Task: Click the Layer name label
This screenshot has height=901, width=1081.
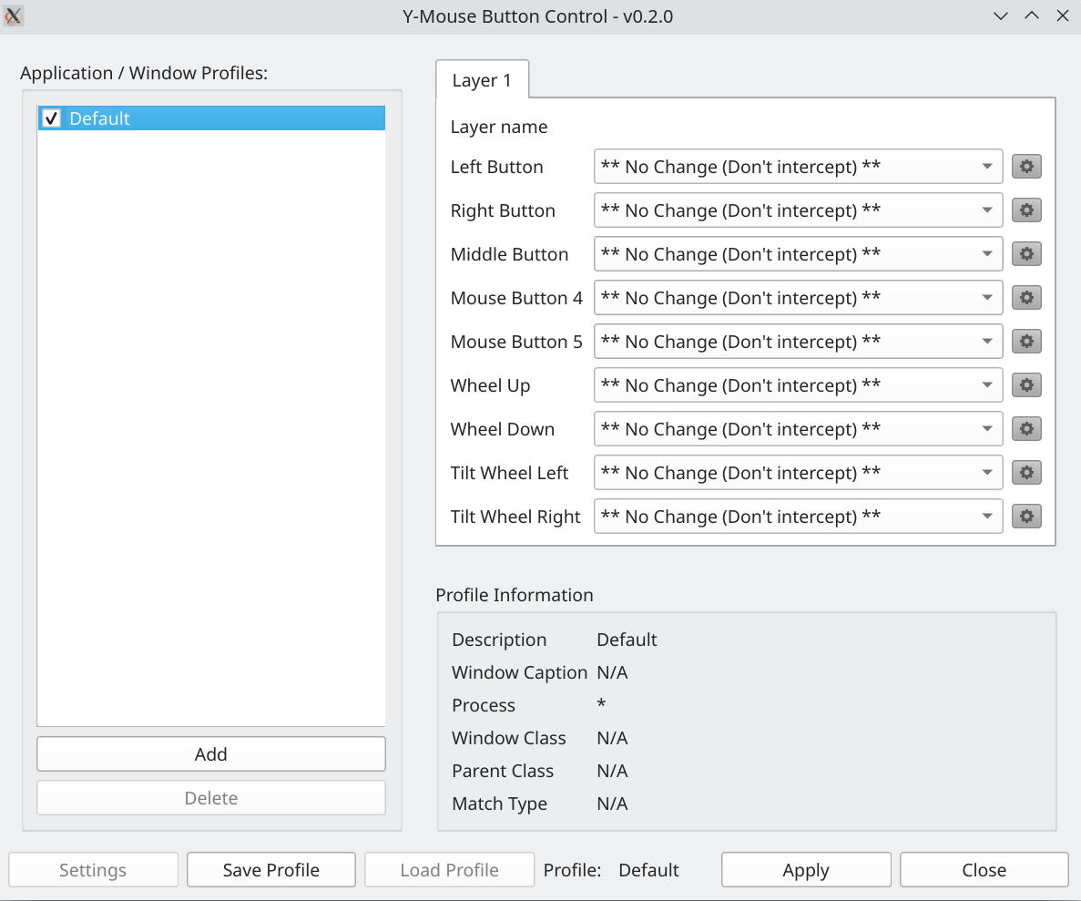Action: click(x=499, y=127)
